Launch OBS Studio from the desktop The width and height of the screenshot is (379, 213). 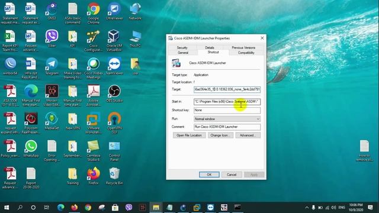(114, 93)
